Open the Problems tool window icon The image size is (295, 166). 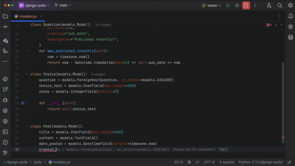(x=5, y=142)
